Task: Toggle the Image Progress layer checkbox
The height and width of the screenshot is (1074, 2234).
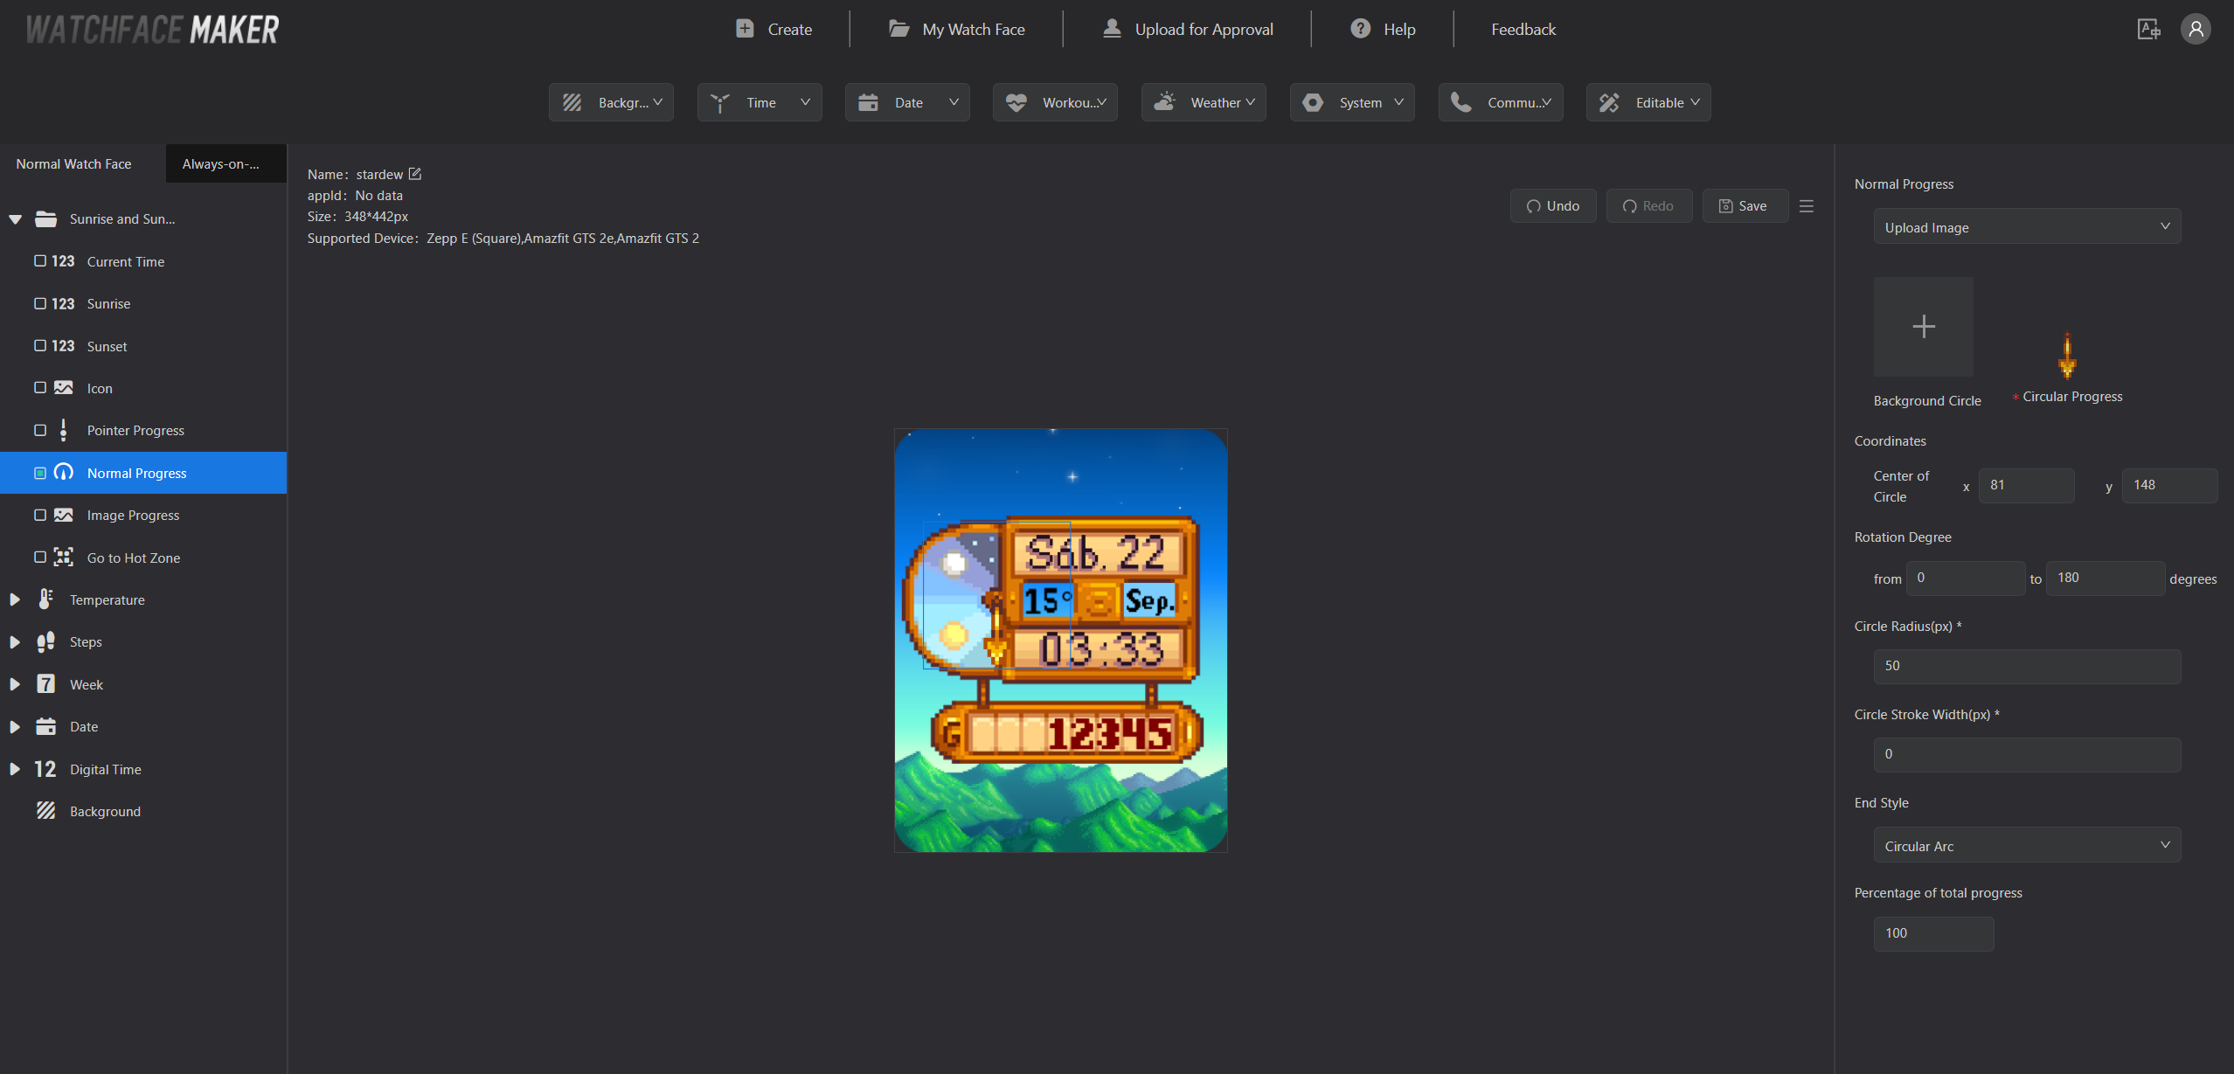Action: [40, 515]
